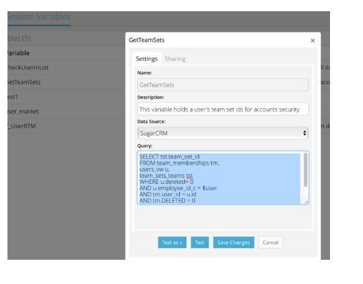Image resolution: width=363 pixels, height=284 pixels.
Task: Close the GetTeamSets dialog
Action: [x=313, y=40]
